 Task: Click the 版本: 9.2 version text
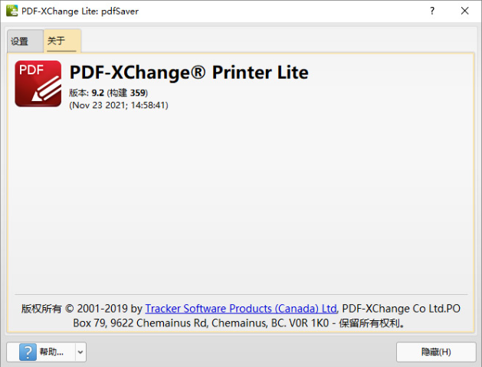click(87, 93)
